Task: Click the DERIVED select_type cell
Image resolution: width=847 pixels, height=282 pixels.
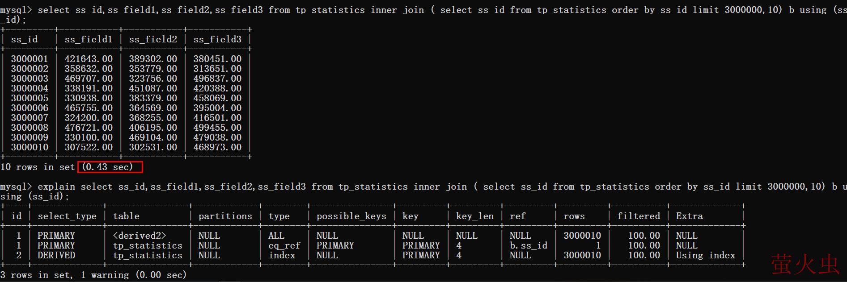Action: (x=56, y=256)
